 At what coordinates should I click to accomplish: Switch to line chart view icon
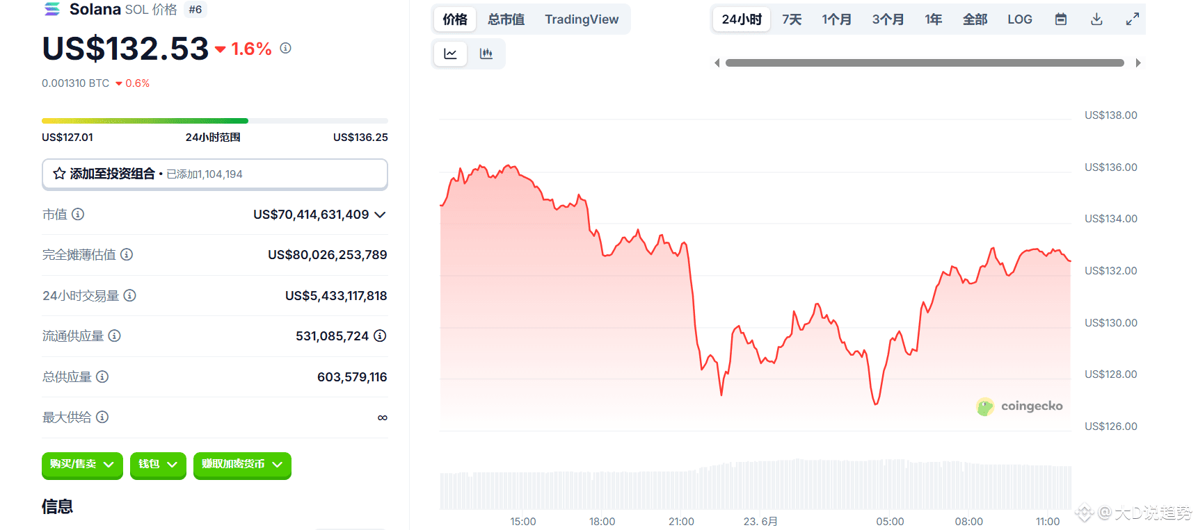451,53
